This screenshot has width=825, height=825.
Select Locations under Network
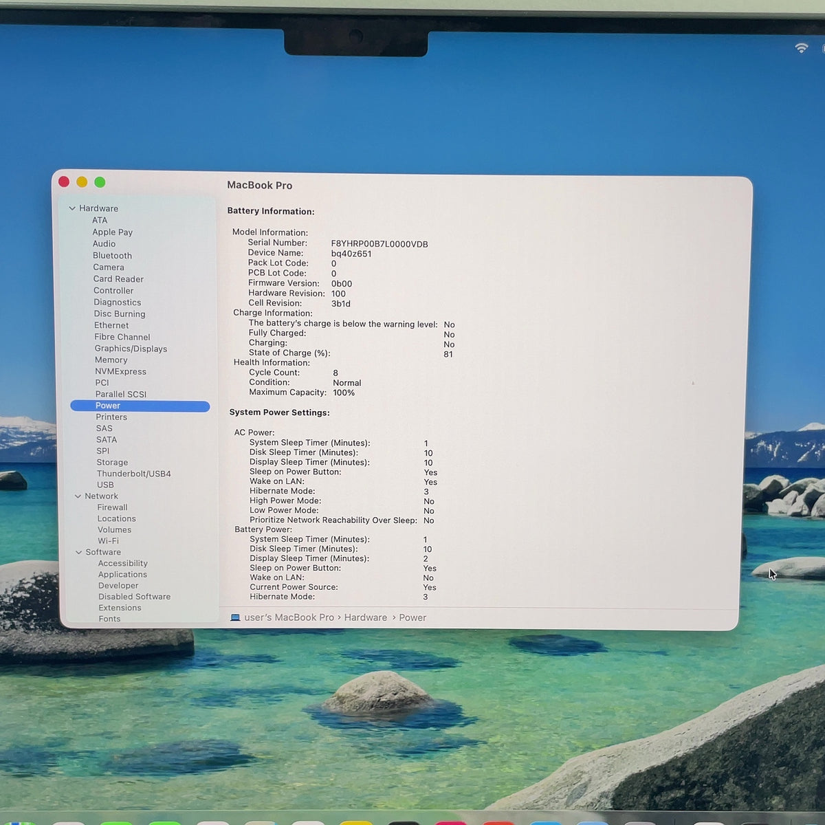[x=117, y=519]
